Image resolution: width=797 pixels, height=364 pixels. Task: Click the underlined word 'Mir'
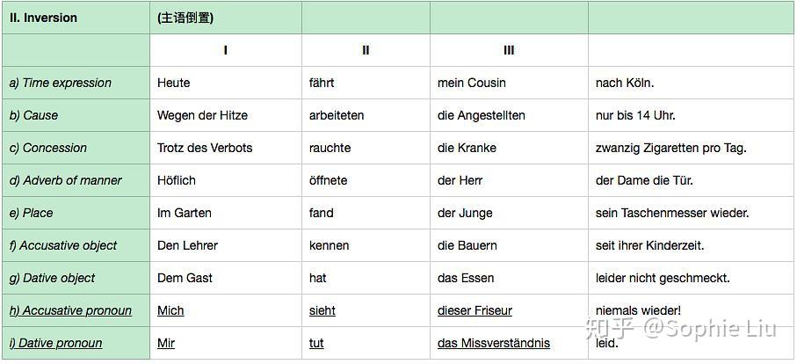pos(166,343)
